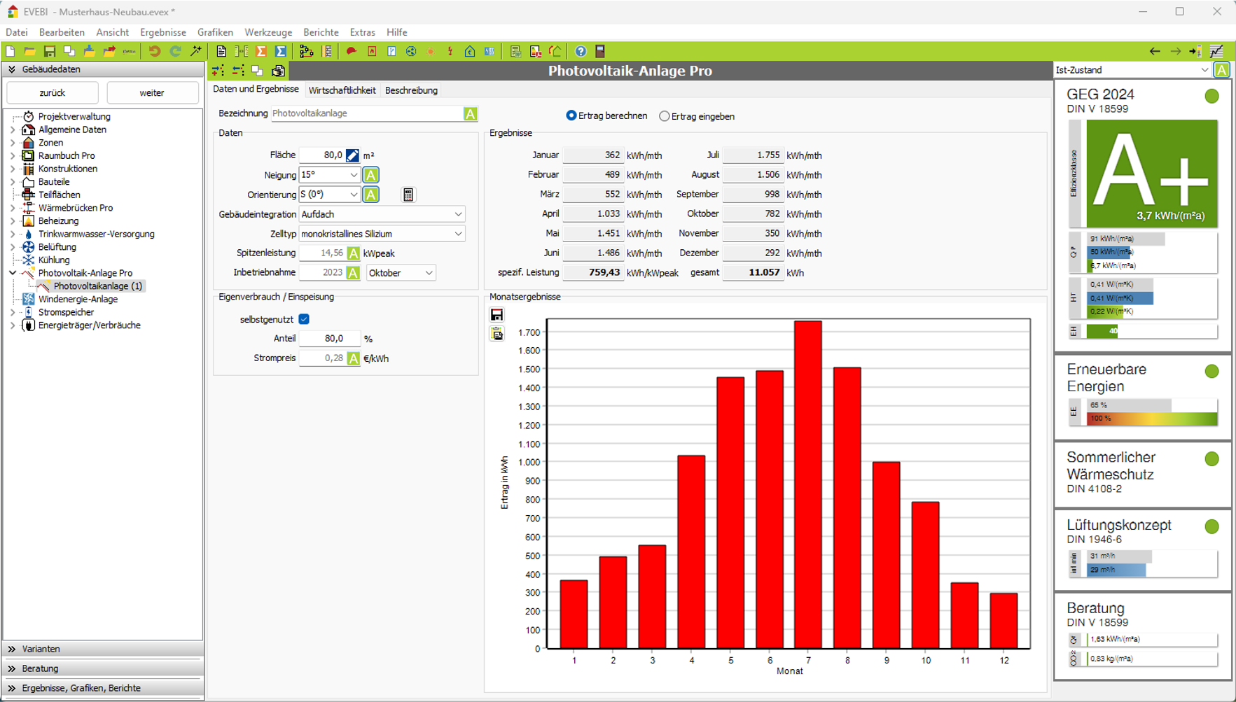Click the Bezeichnung text field
This screenshot has height=702, width=1236.
[367, 113]
